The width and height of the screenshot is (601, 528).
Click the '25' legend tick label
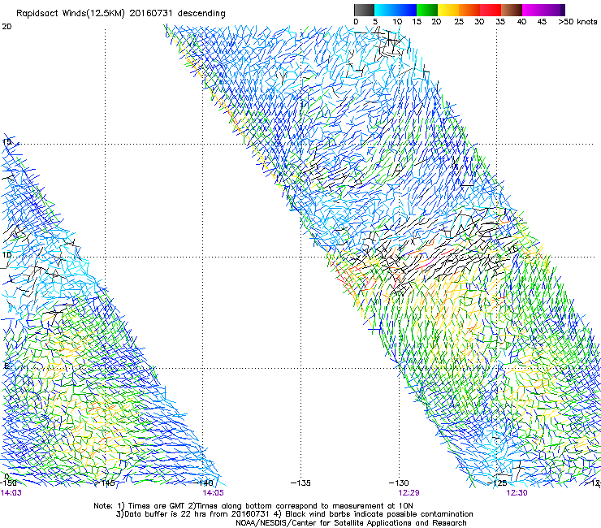point(459,22)
